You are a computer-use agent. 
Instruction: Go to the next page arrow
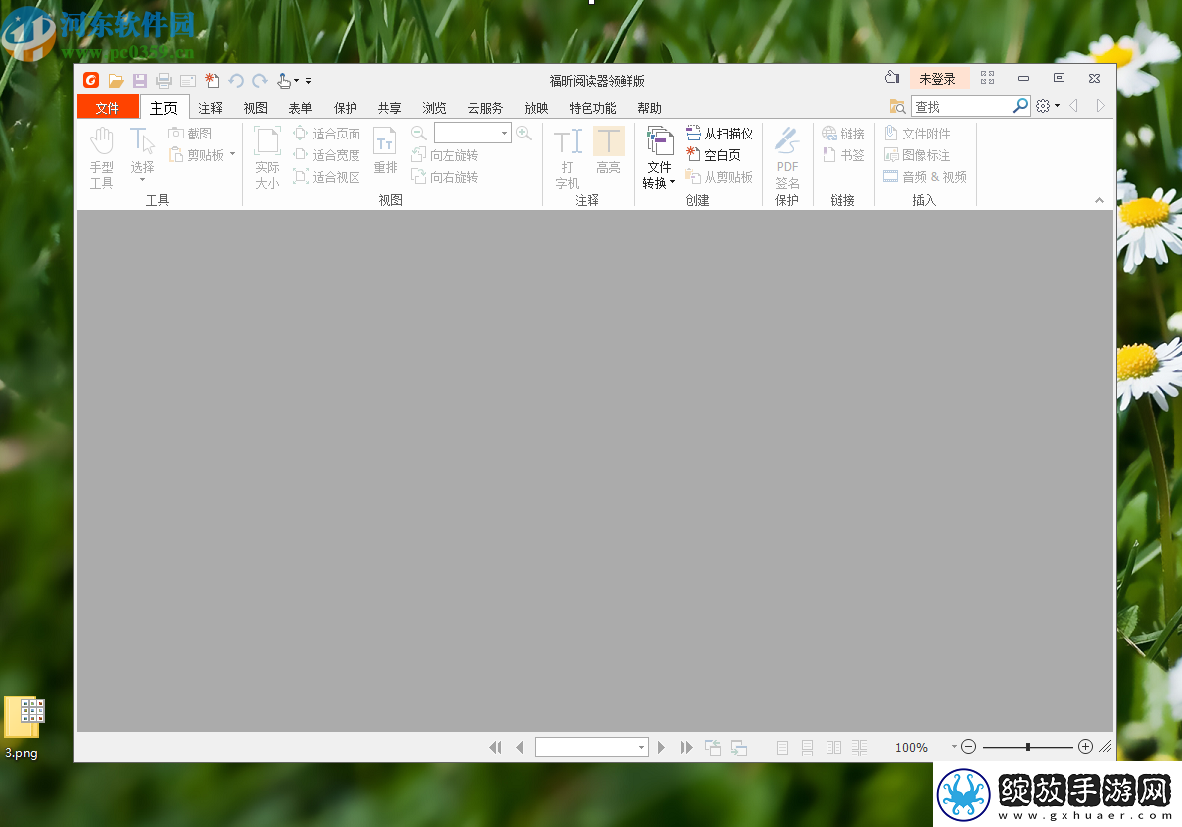click(662, 747)
